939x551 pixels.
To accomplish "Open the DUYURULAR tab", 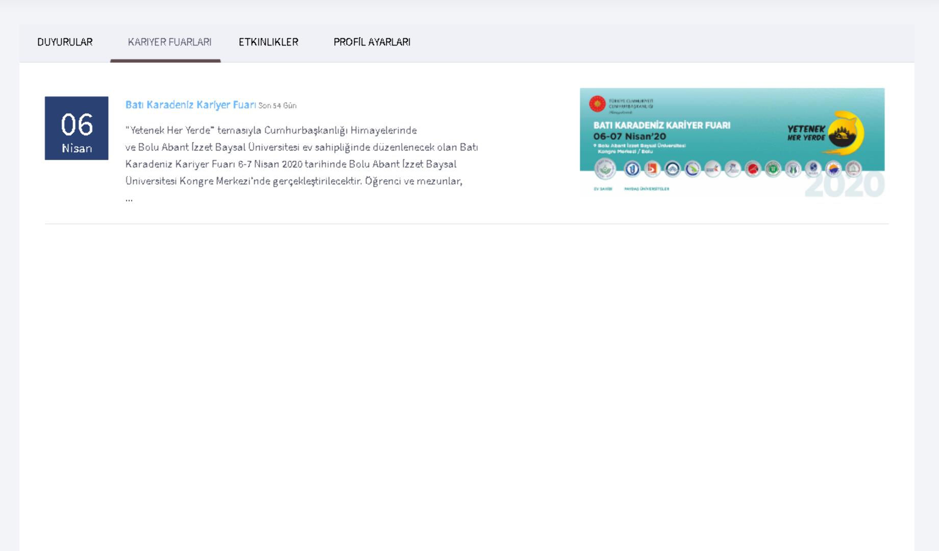I will tap(65, 42).
